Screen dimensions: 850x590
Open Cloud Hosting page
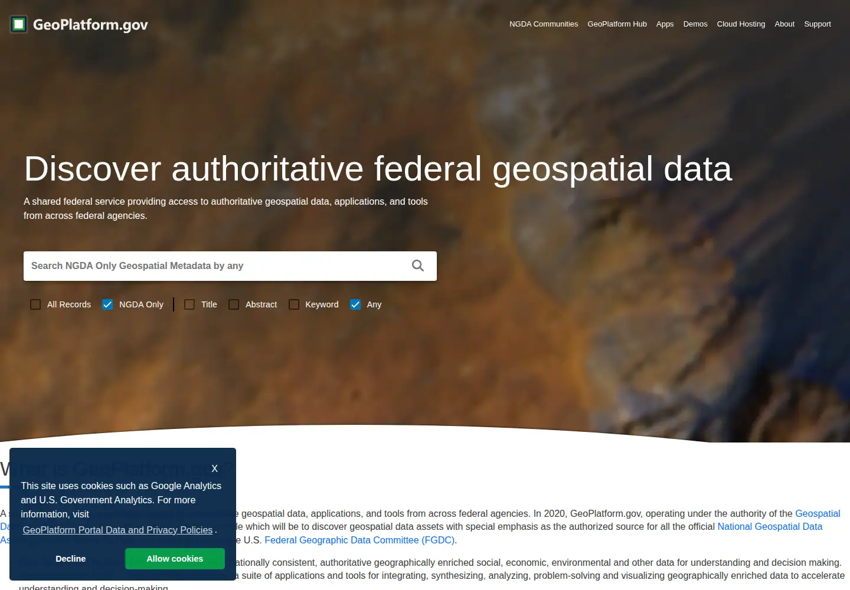[x=741, y=24]
